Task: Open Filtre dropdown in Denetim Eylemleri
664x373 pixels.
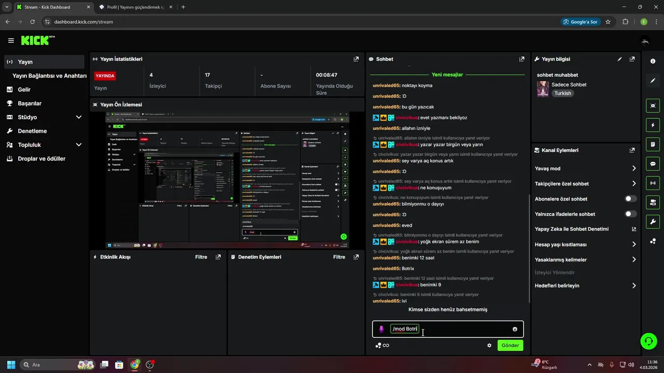Action: (339, 257)
